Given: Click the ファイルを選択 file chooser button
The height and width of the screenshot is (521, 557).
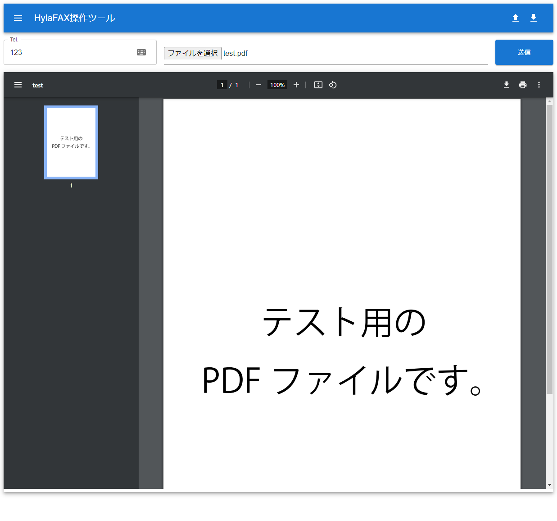Looking at the screenshot, I should pyautogui.click(x=193, y=53).
